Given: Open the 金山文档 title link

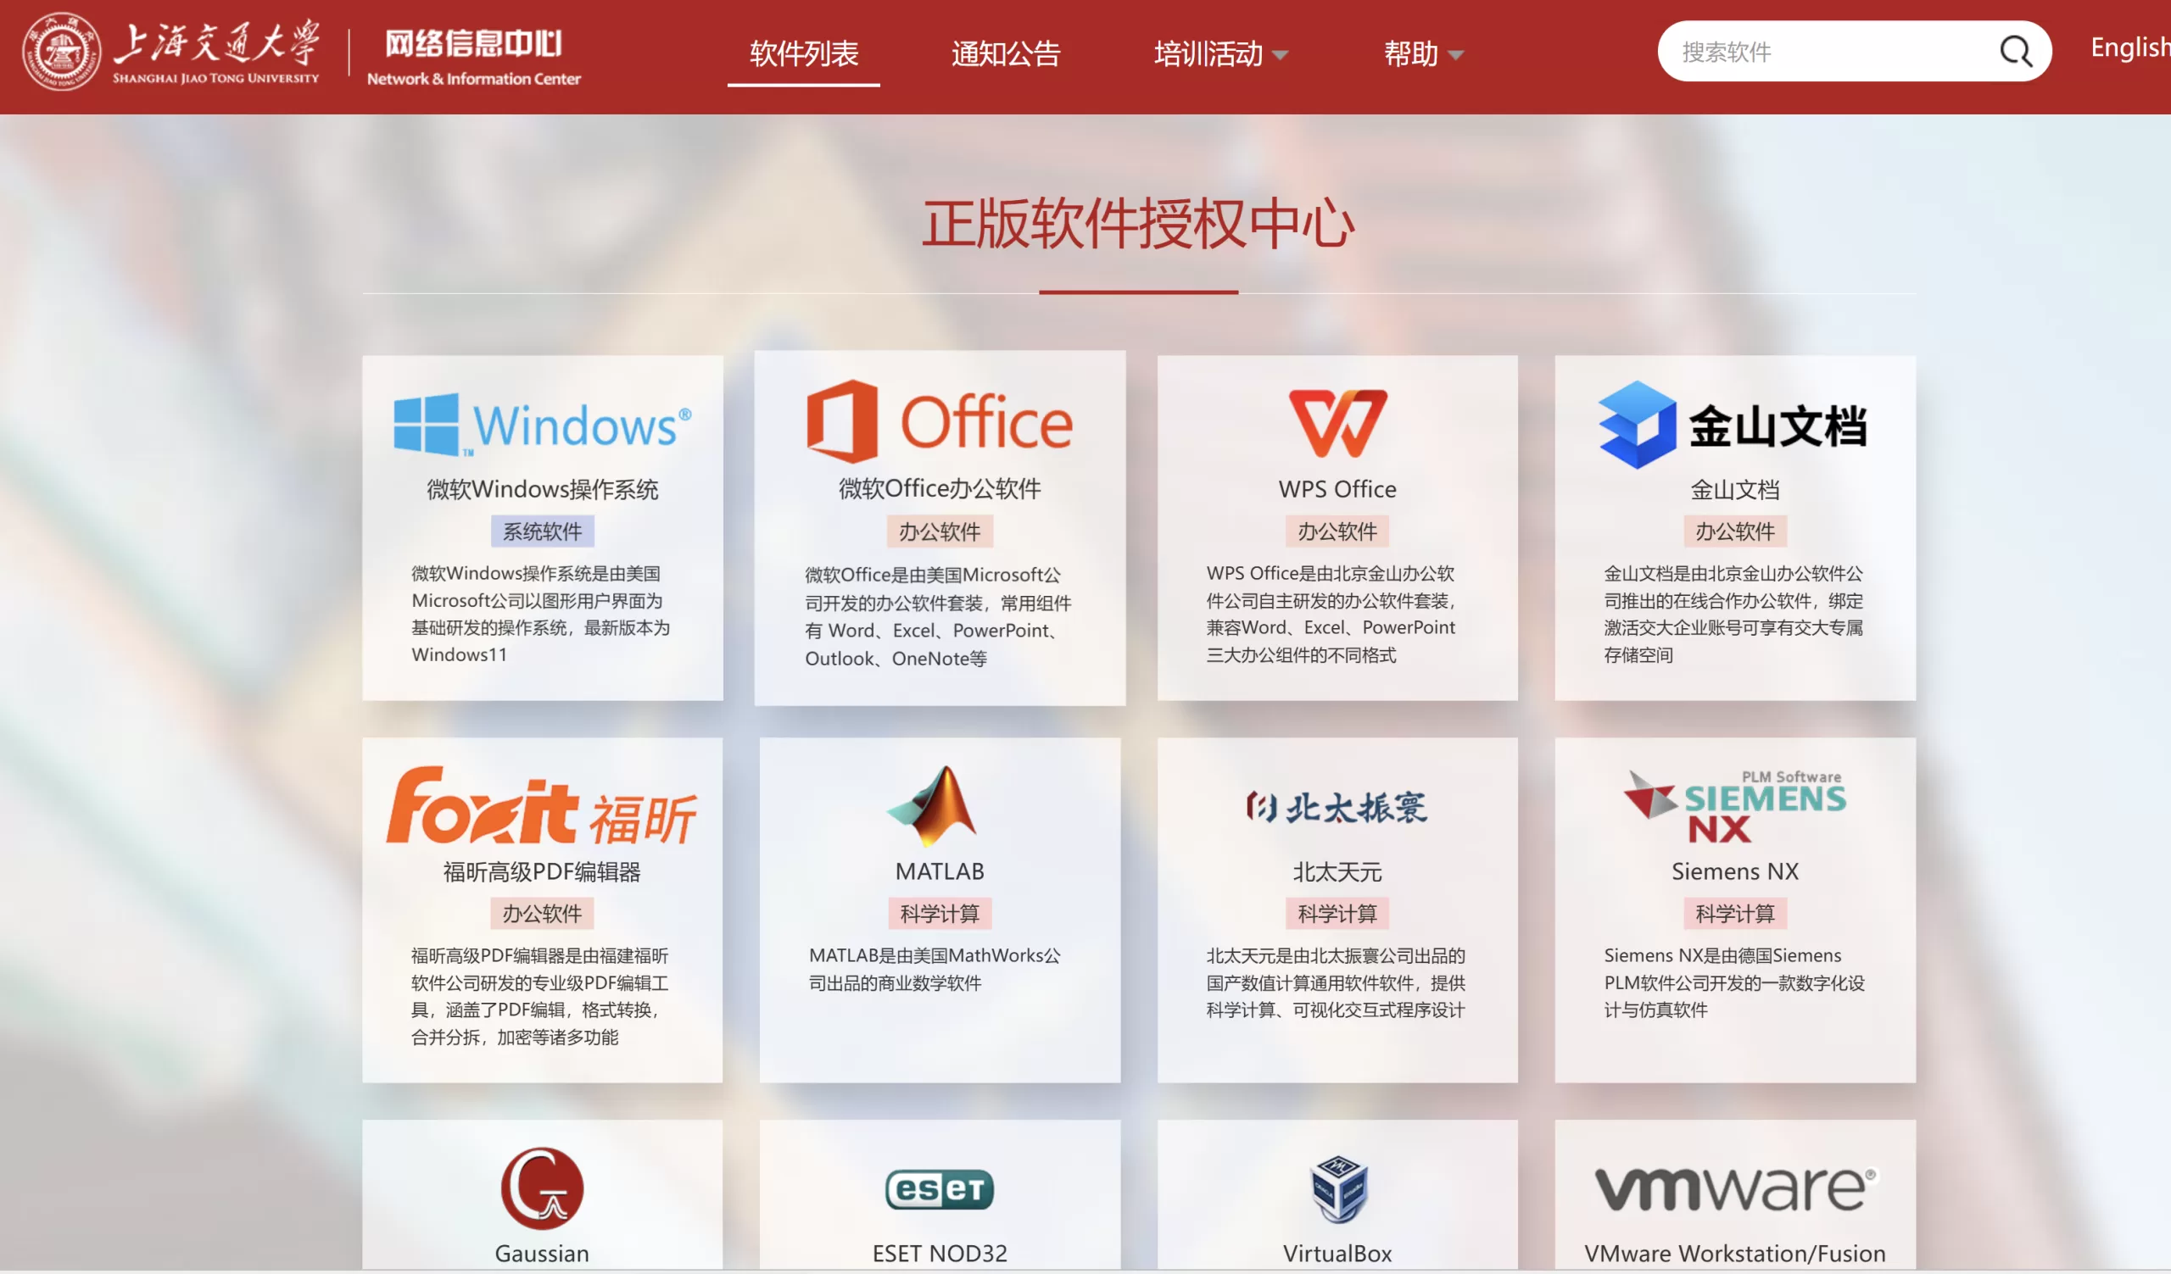Looking at the screenshot, I should [x=1733, y=489].
